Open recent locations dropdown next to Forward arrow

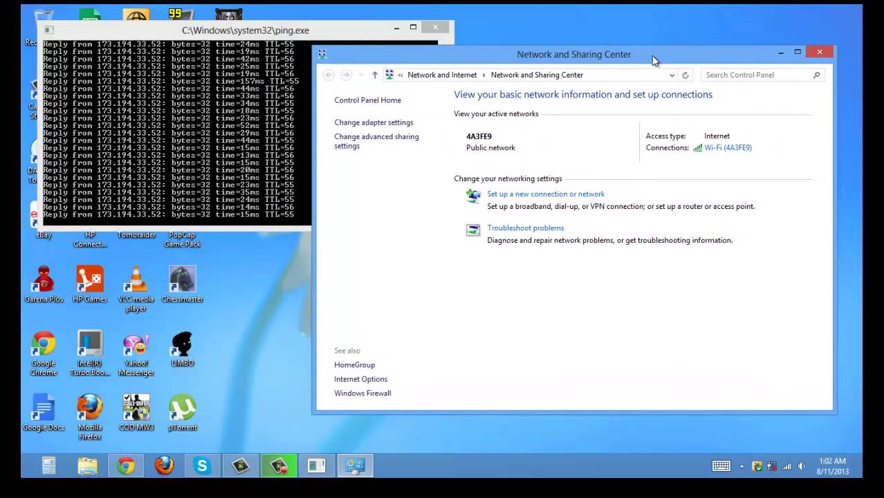pos(361,75)
